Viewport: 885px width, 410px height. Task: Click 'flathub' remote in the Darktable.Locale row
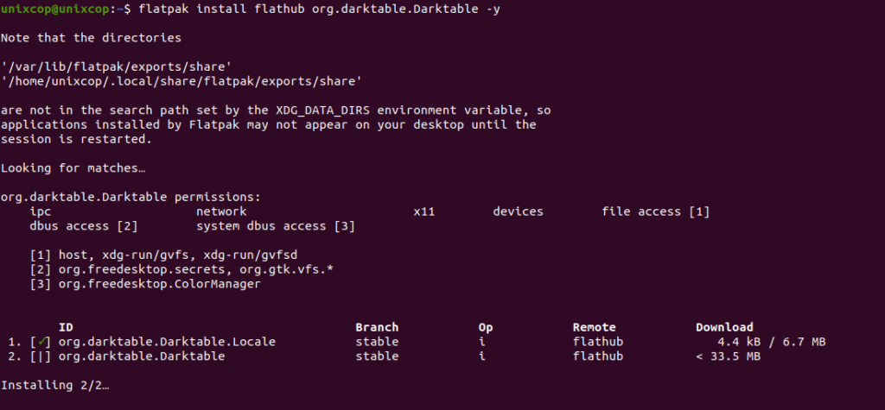point(598,342)
